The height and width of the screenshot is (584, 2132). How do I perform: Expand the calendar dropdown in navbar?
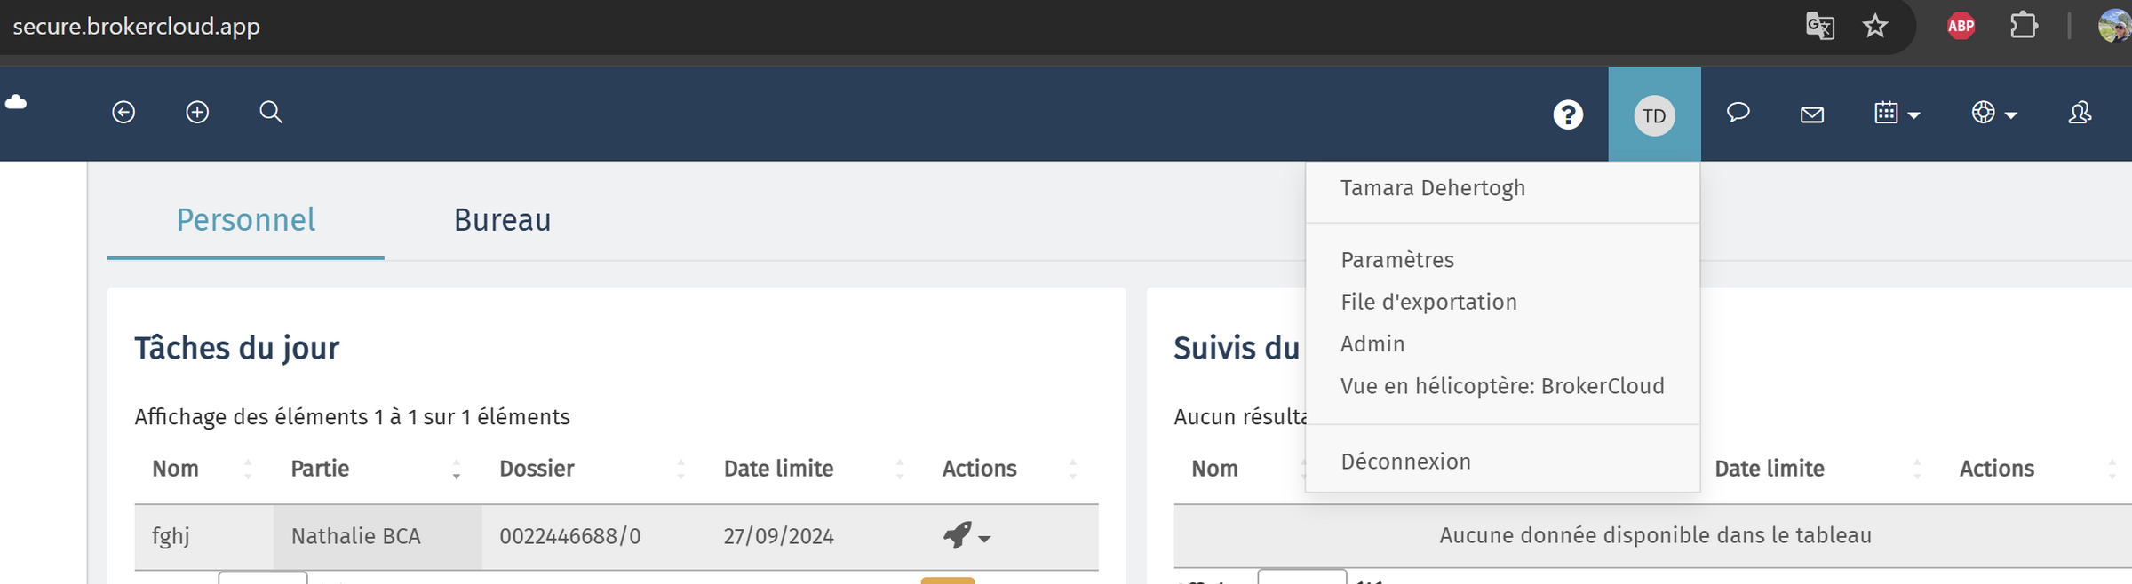click(x=1897, y=113)
